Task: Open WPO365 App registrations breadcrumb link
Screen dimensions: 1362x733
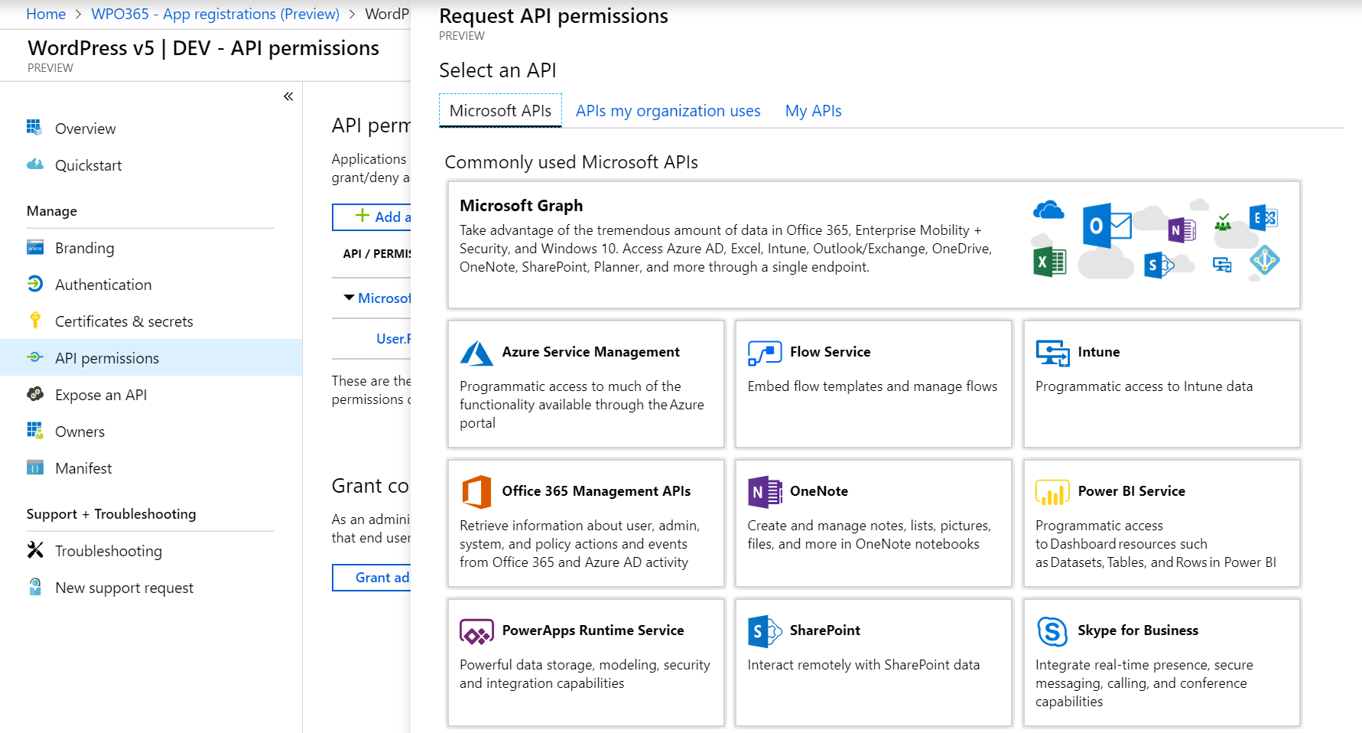Action: coord(215,14)
